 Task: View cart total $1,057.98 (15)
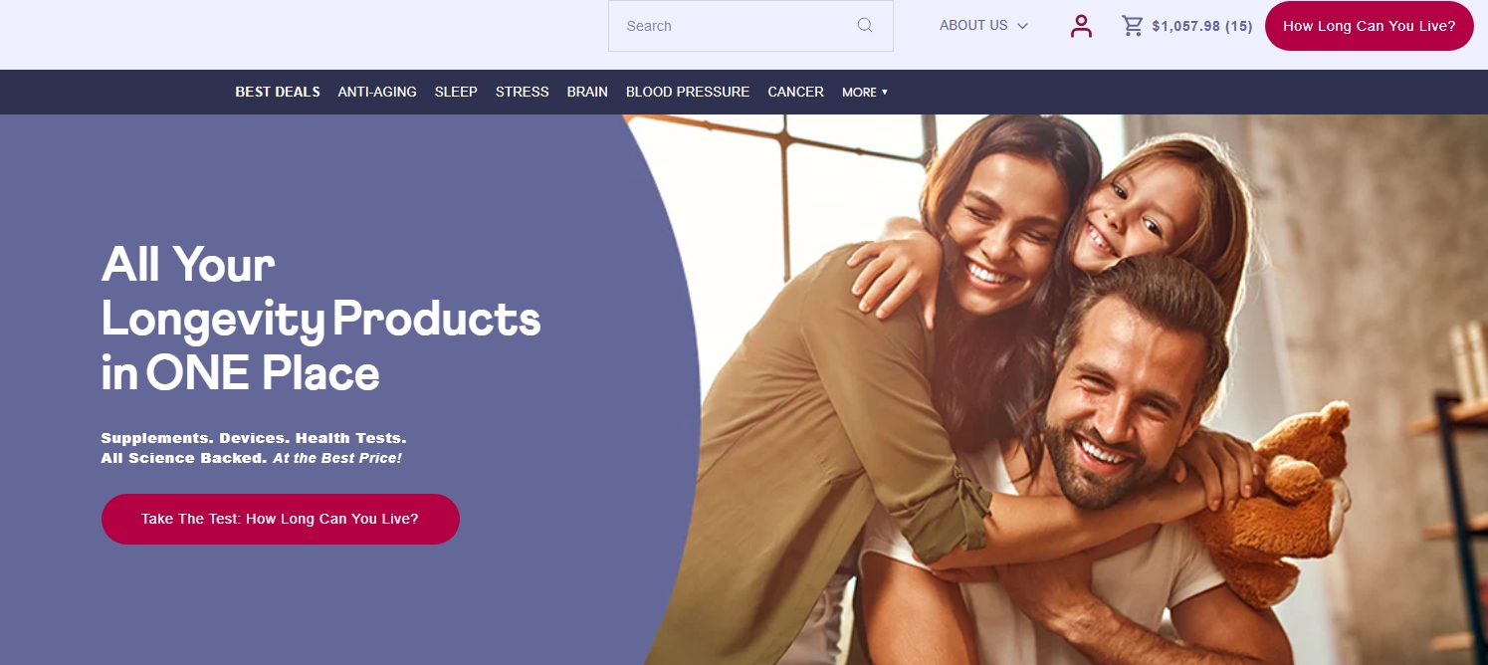click(1202, 26)
